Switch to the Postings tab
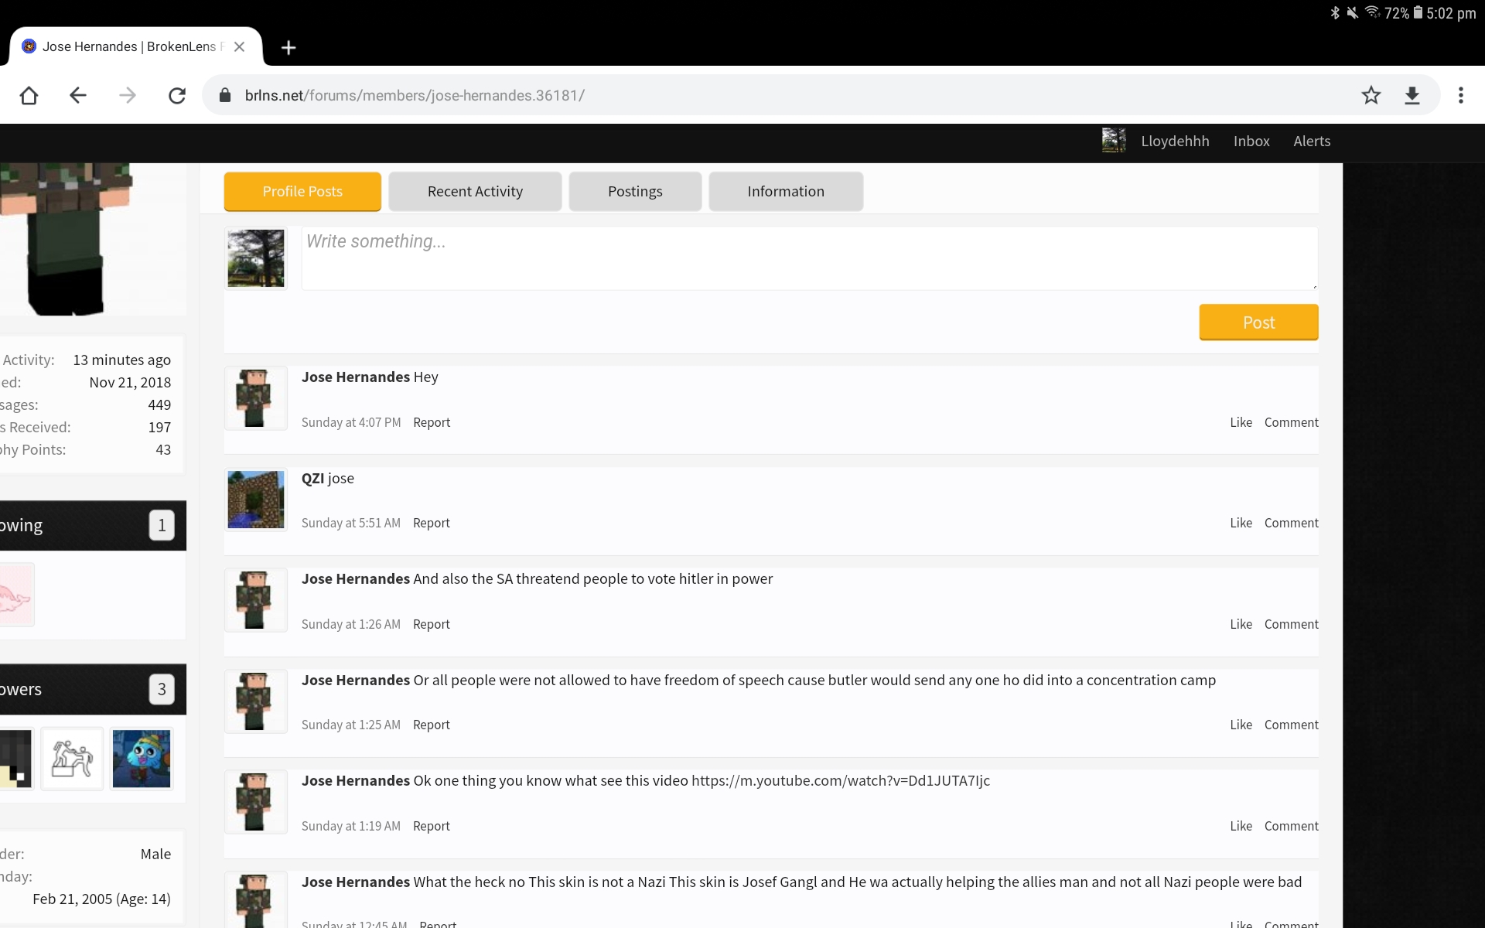Viewport: 1485px width, 928px height. (635, 191)
